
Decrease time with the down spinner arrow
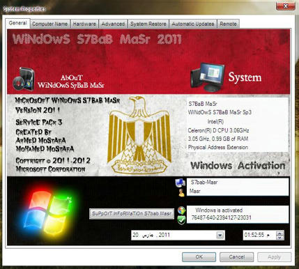click(x=280, y=238)
